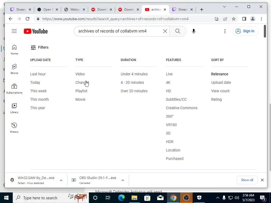Switch to the Welcome tab
This screenshot has height=203, width=271.
pyautogui.click(x=73, y=10)
